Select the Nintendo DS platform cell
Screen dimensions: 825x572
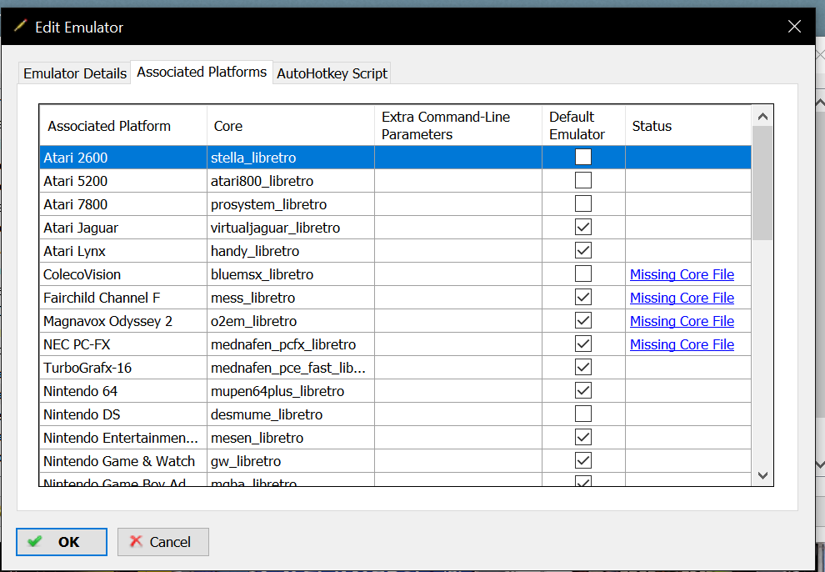123,414
